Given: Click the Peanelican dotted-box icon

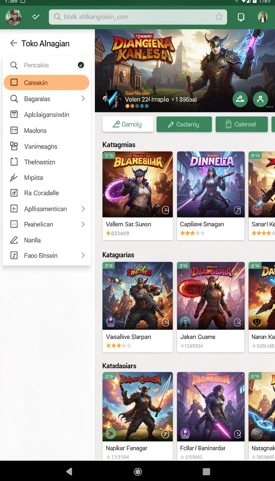Looking at the screenshot, I should coord(14,224).
